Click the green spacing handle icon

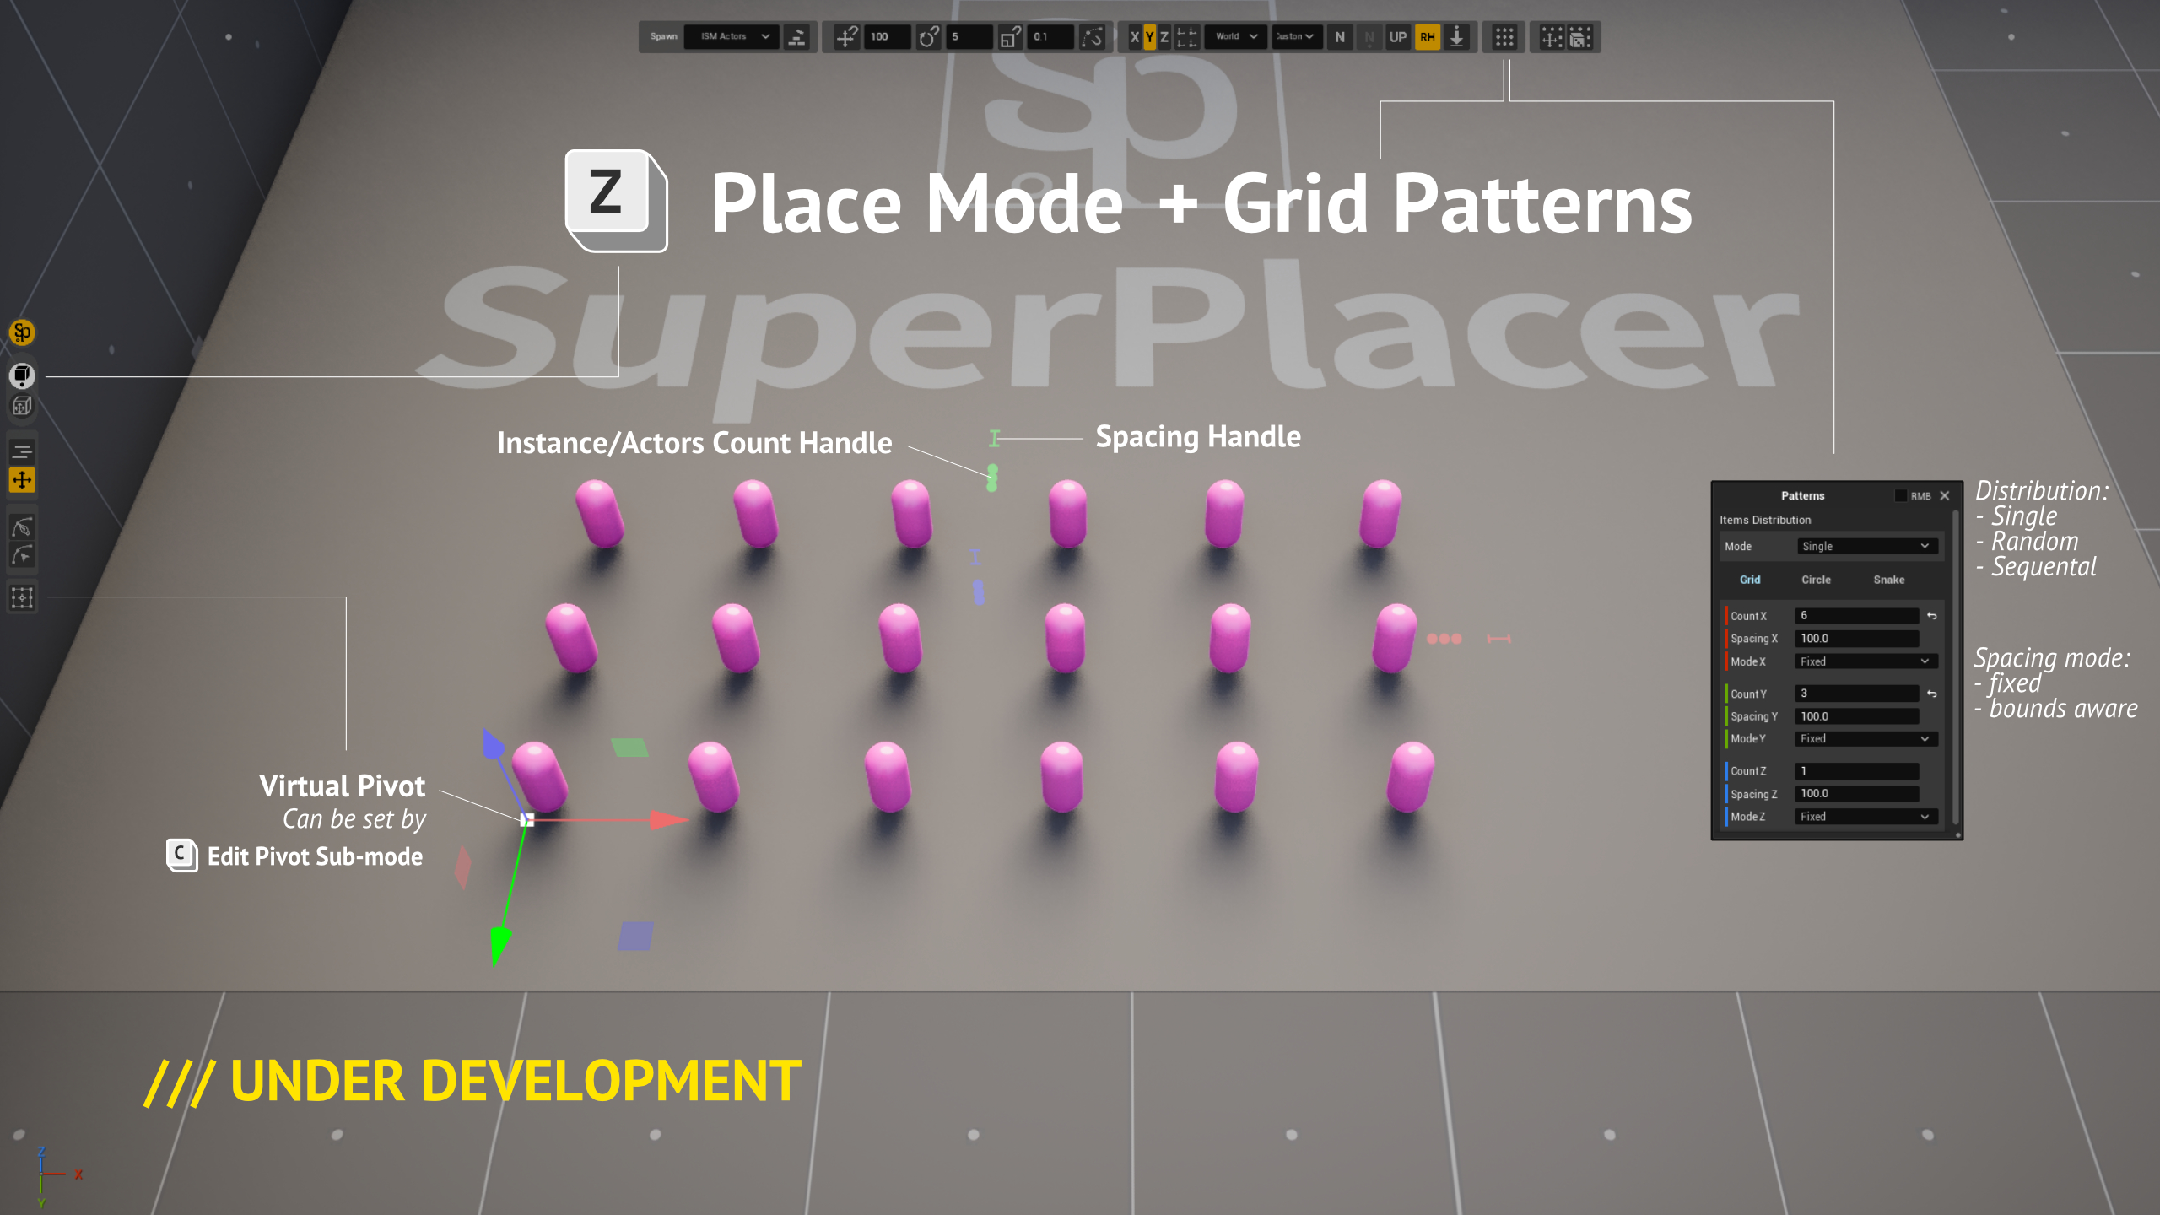pyautogui.click(x=995, y=438)
